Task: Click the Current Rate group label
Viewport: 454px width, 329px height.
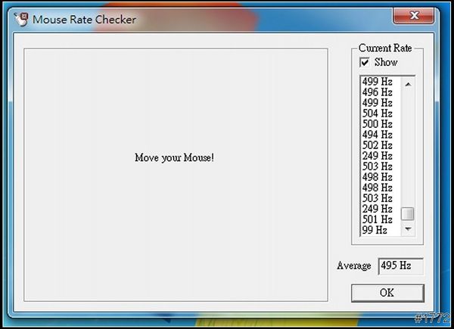Action: (385, 48)
